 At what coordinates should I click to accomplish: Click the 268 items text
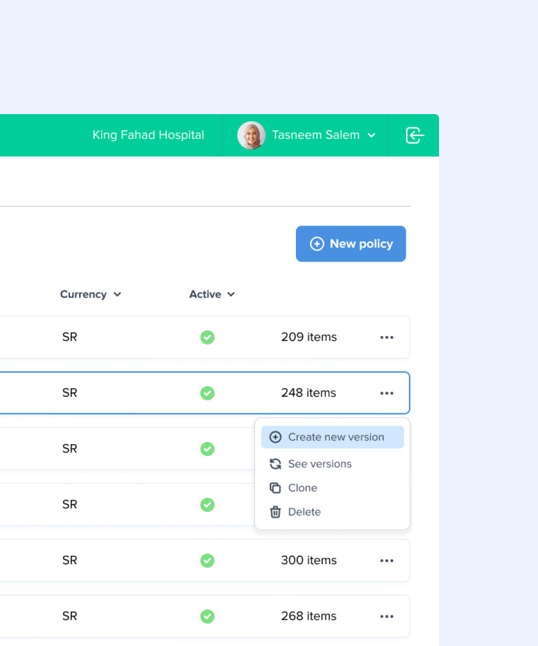(x=309, y=617)
